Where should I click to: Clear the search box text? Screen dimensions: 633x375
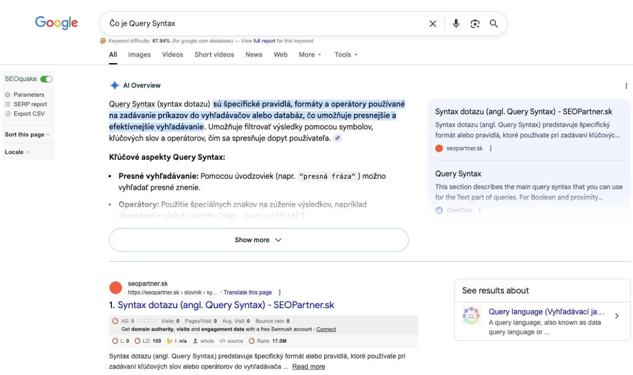tap(433, 23)
